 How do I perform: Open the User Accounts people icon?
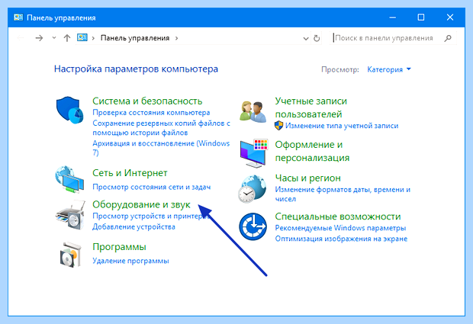(x=253, y=111)
